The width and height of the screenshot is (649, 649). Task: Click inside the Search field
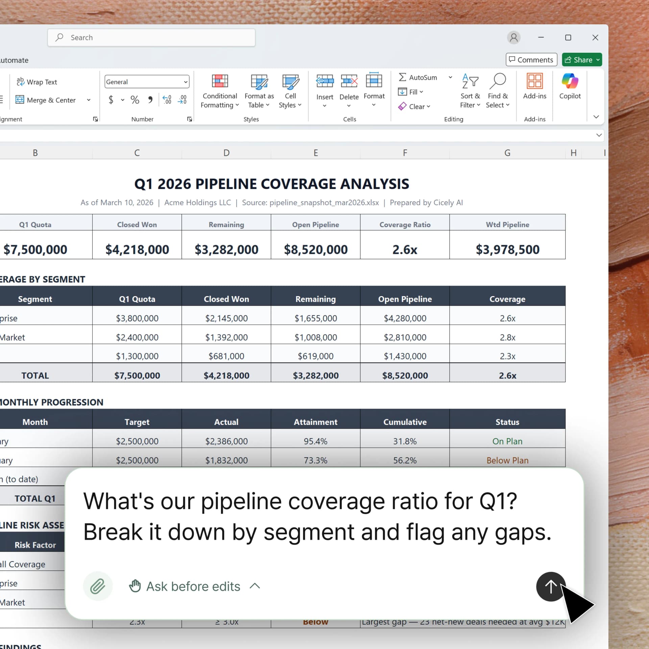click(x=151, y=37)
